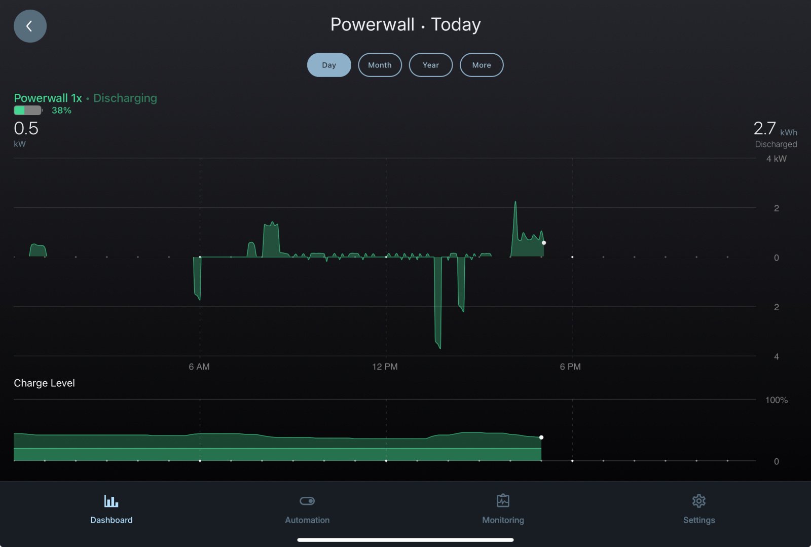Tap the battery level icon at 38%
Image resolution: width=811 pixels, height=547 pixels.
28,111
